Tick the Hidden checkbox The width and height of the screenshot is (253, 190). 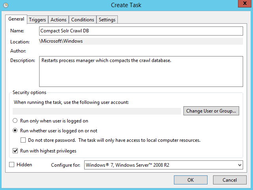[x=11, y=165]
